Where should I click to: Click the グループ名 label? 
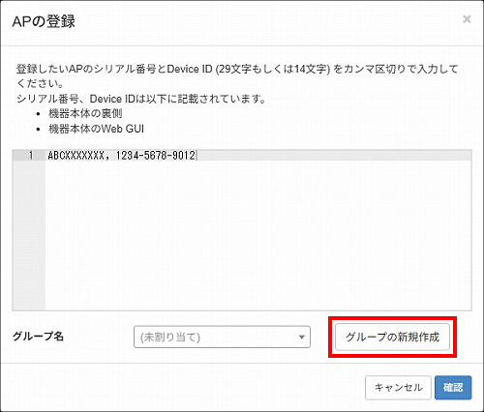[x=38, y=337]
